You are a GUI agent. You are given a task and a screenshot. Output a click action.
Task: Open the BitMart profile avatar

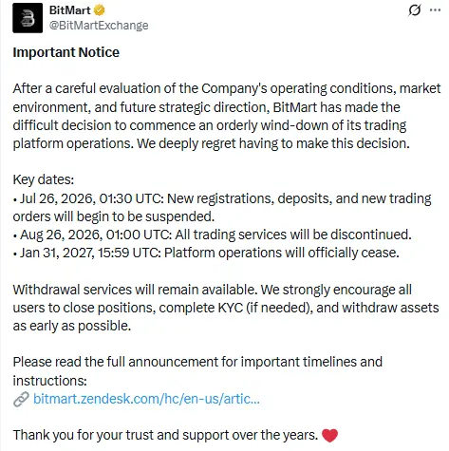coord(28,18)
